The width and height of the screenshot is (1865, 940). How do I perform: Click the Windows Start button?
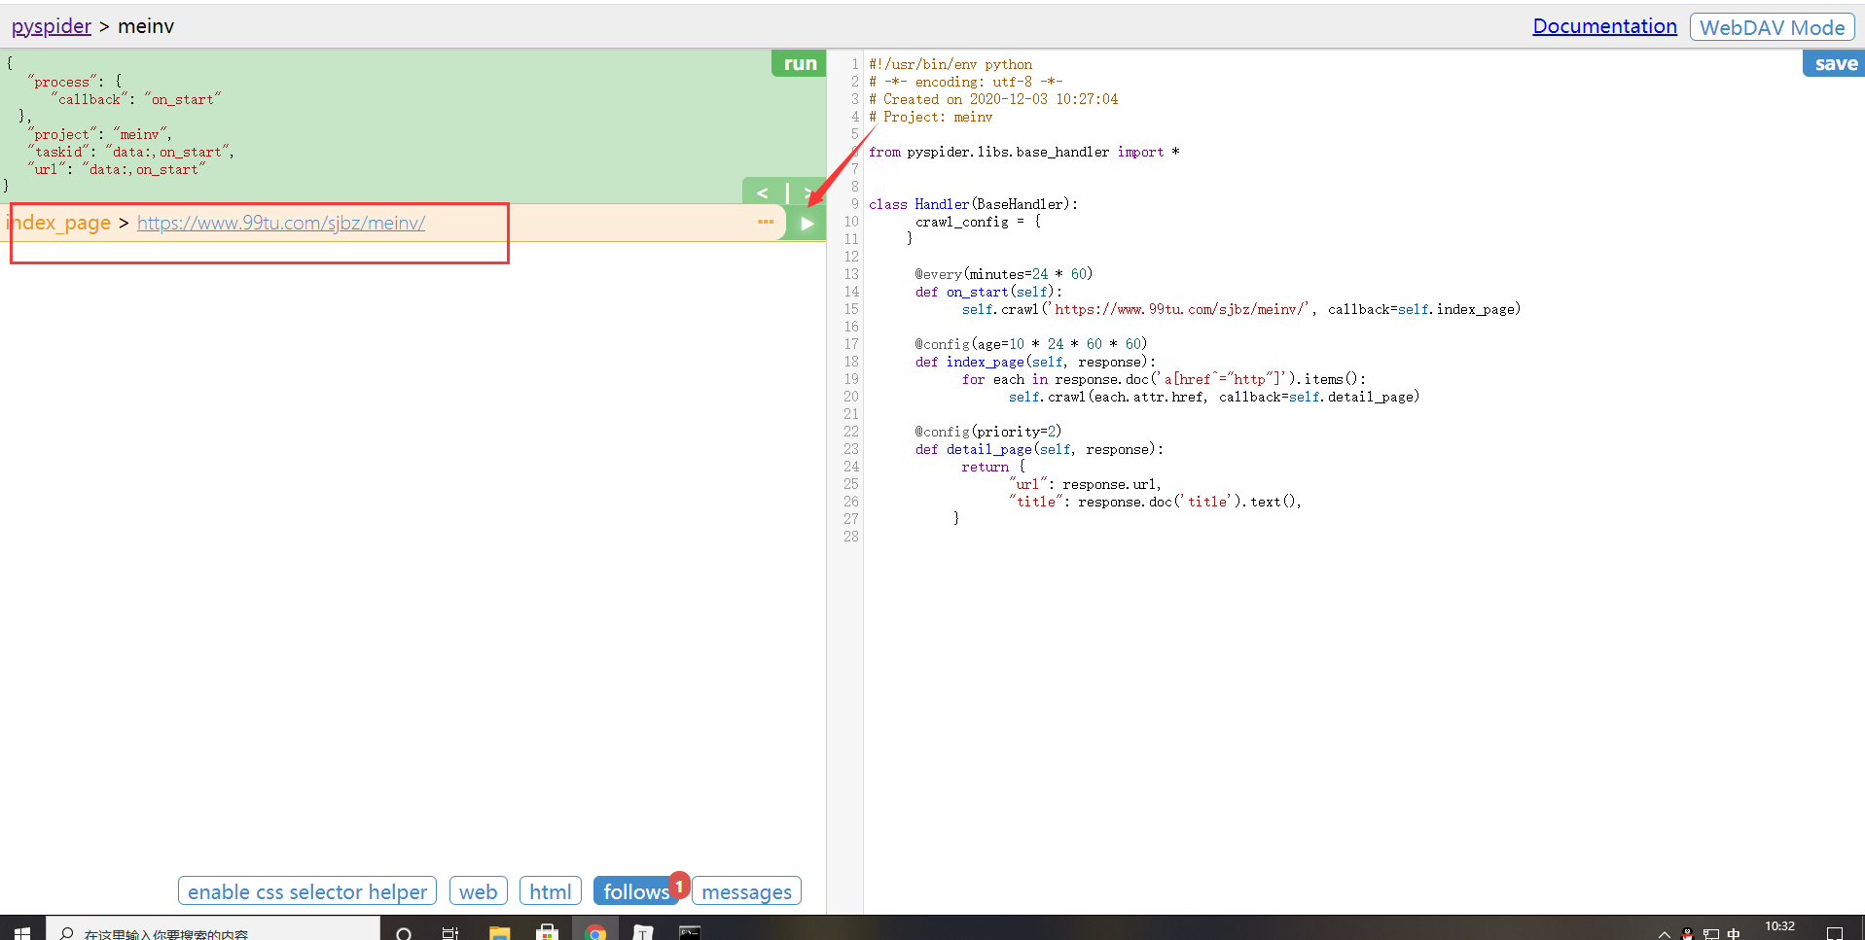22,933
